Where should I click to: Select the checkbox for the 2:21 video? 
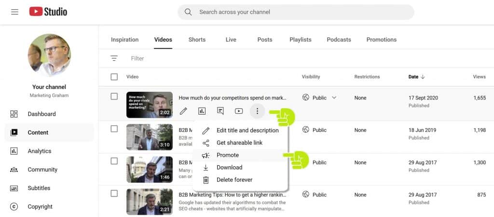[114, 194]
